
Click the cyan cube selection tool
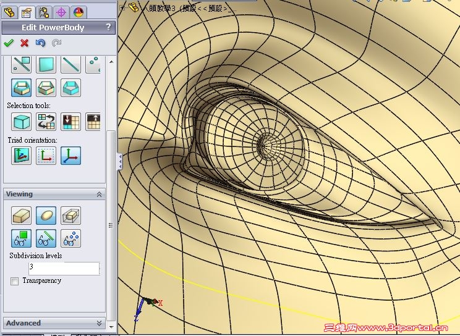21,122
